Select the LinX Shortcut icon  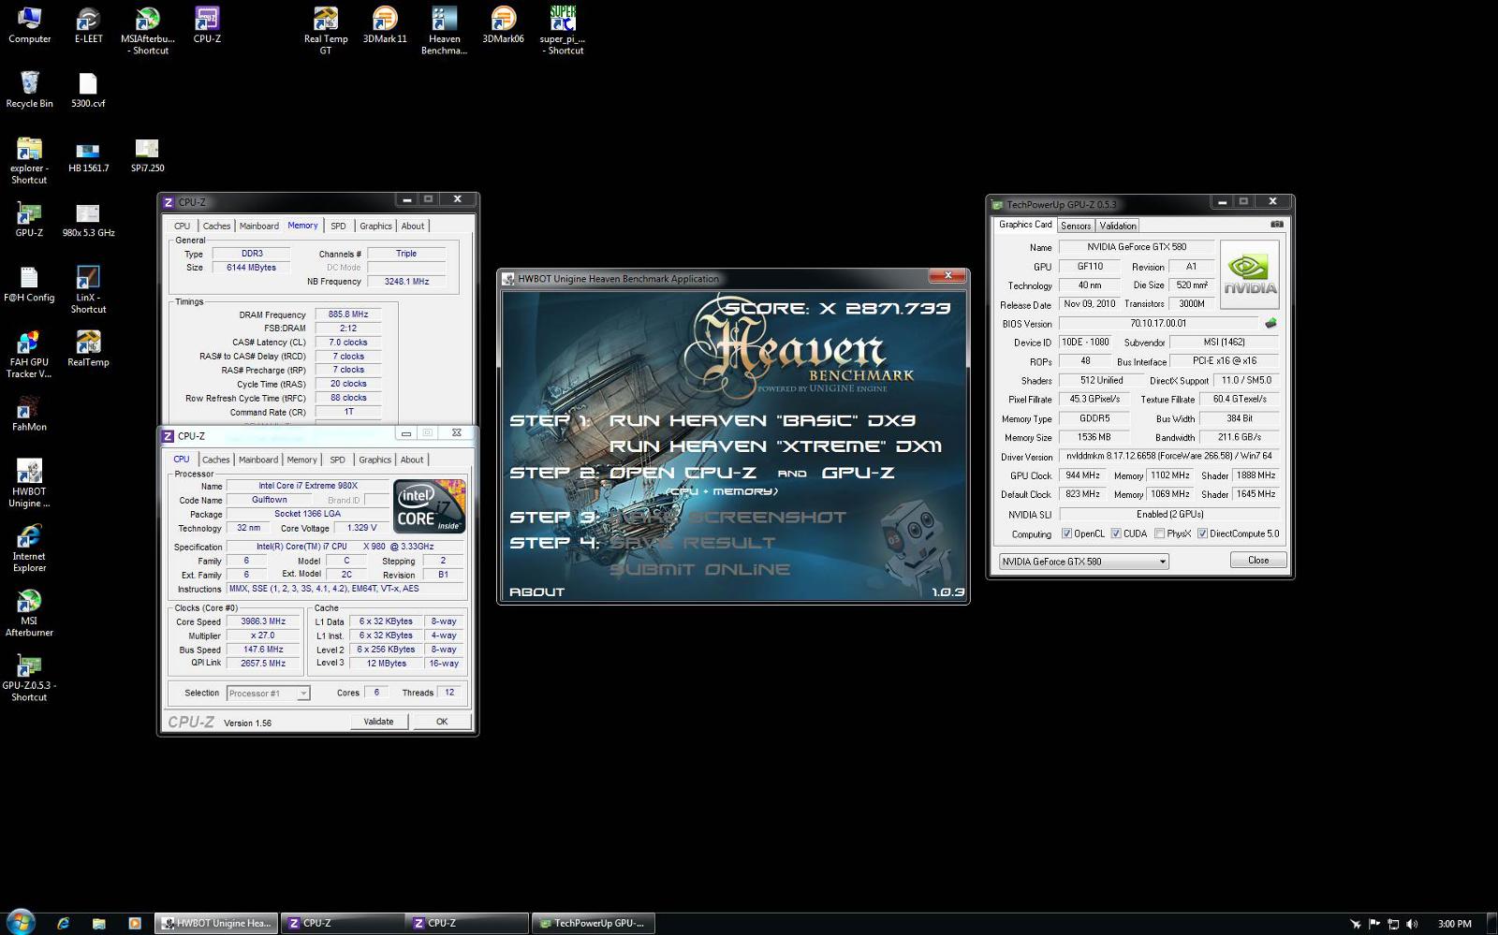[x=88, y=289]
